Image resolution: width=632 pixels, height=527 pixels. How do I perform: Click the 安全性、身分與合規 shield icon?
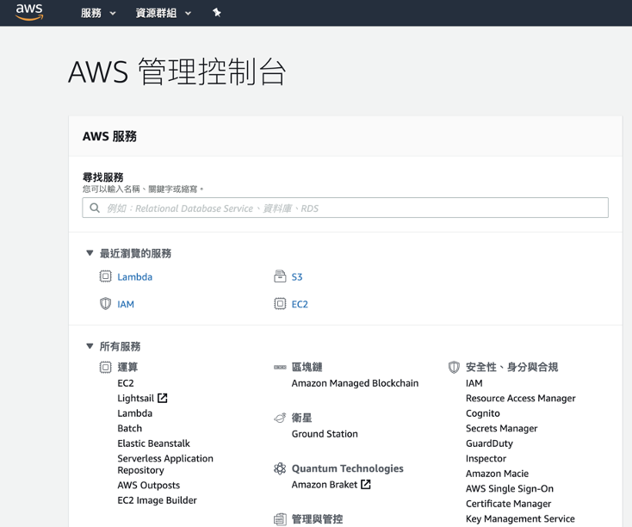coord(454,367)
